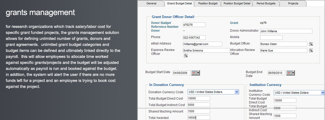Screen dimensions: 325x120
Task: Click Institution Shared Maching Amount field
Action: (x=285, y=116)
